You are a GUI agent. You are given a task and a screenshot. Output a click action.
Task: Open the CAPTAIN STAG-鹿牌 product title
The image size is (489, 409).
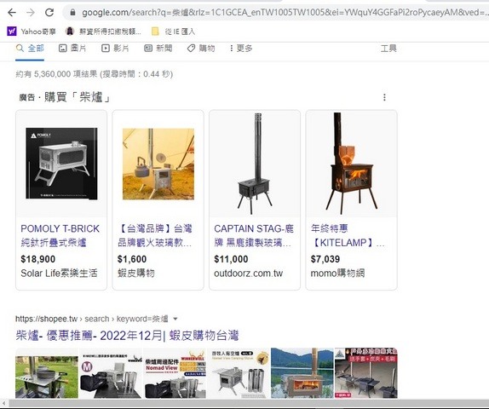tap(254, 235)
